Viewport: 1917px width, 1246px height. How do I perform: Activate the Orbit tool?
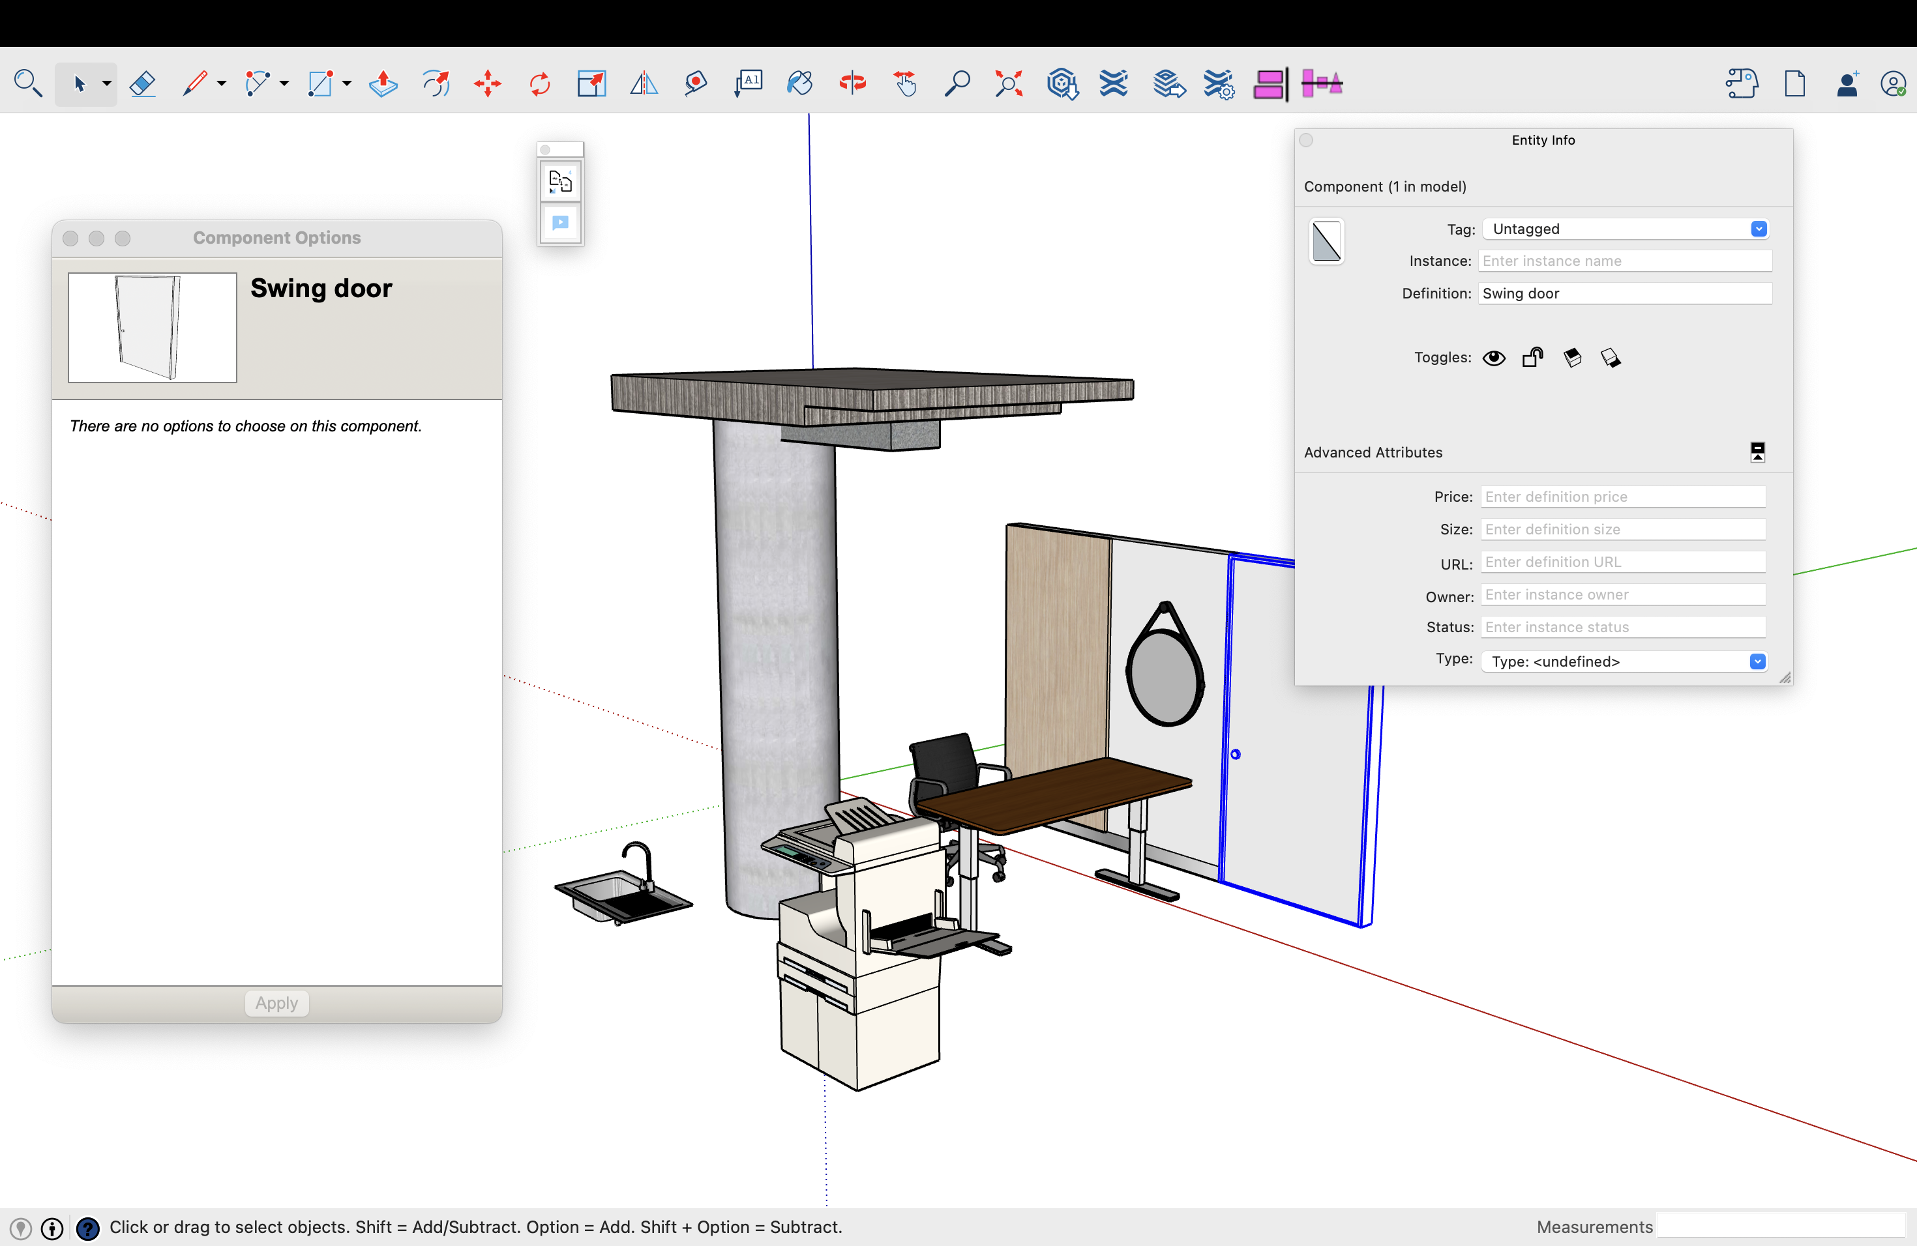[852, 83]
